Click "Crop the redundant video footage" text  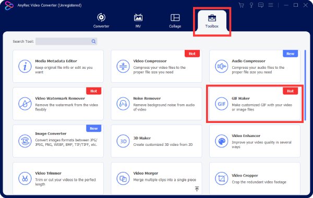259,182
